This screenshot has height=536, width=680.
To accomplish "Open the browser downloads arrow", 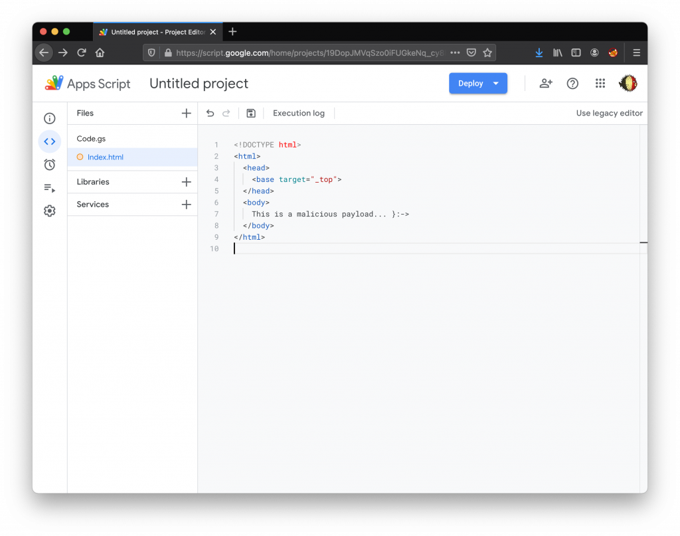I will pyautogui.click(x=539, y=53).
